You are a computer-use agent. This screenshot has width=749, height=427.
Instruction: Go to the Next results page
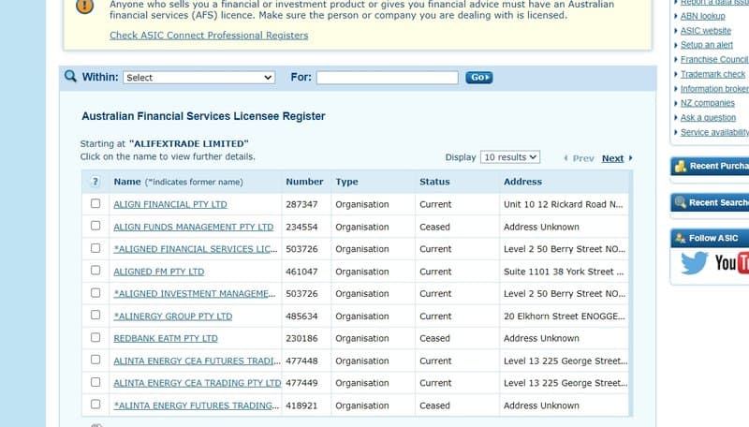[612, 158]
